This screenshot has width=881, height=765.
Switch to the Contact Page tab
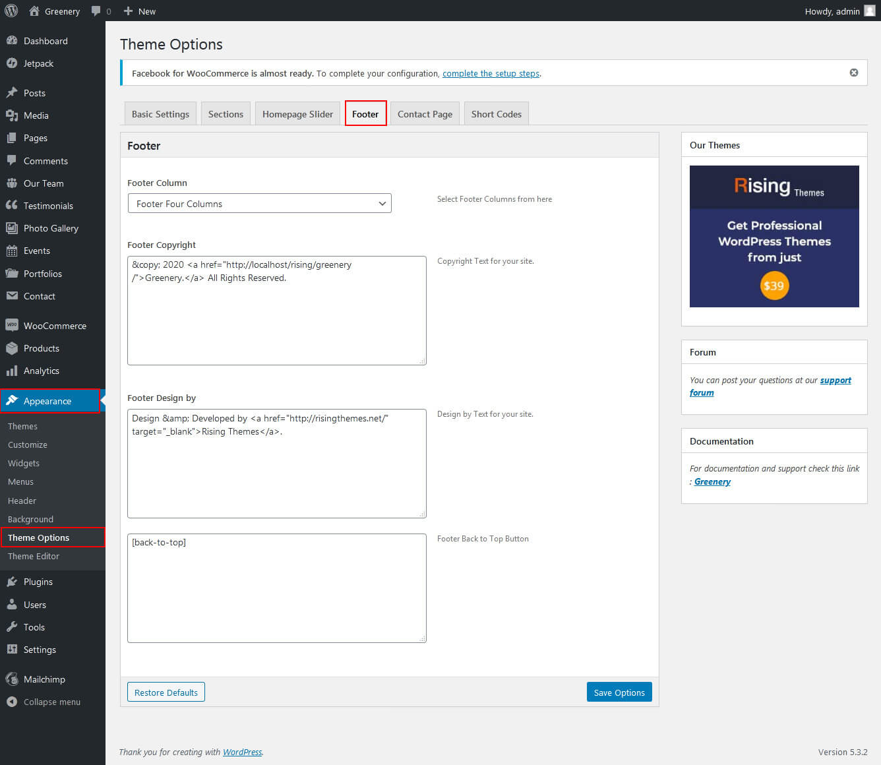(425, 114)
